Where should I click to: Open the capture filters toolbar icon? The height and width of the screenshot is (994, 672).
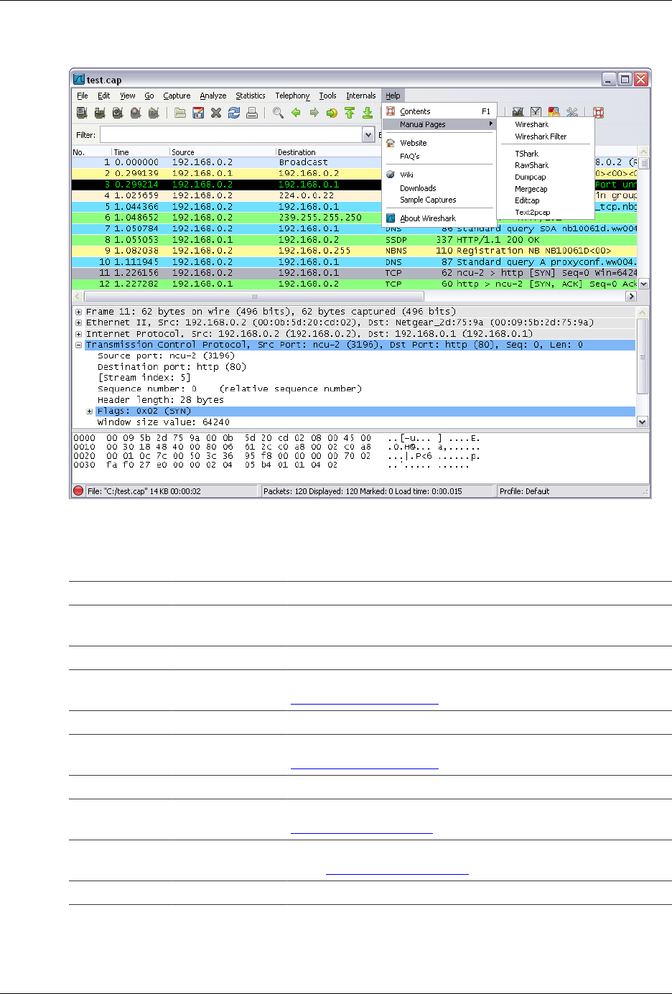[518, 112]
